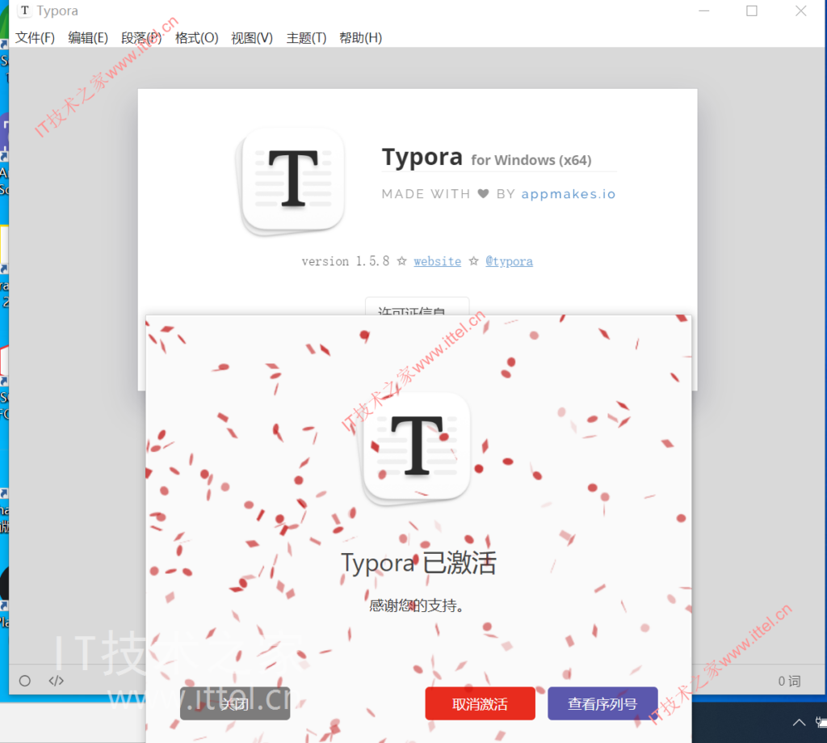Open the 视图(V) menu
Screen dimensions: 827x743
[x=251, y=37]
